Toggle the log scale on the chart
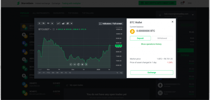 tap(121, 73)
